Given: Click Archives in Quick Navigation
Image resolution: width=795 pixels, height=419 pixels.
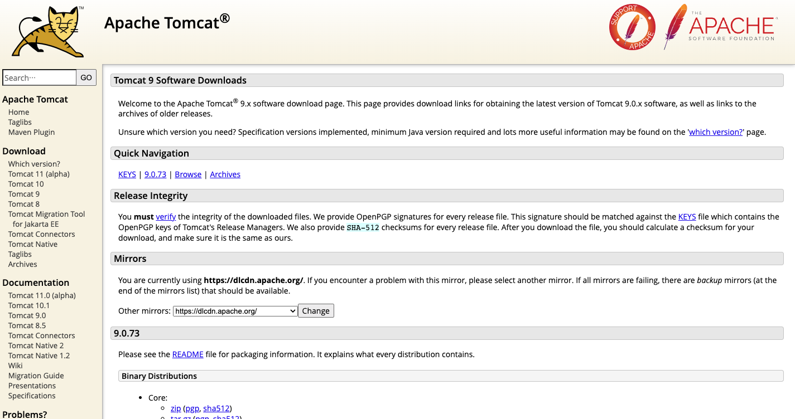Looking at the screenshot, I should 225,174.
